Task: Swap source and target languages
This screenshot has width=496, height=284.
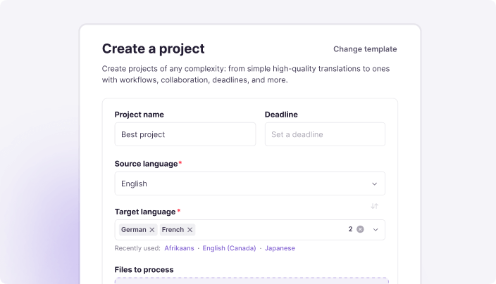Action: click(375, 206)
